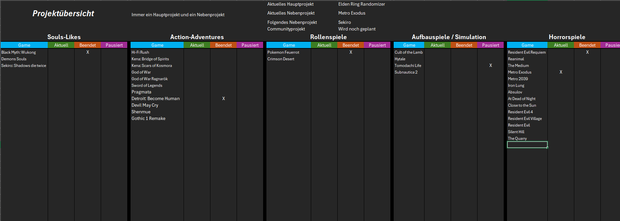Click the Beendet X in the Resident Evil Requiem row
The image size is (620, 221).
(x=588, y=52)
